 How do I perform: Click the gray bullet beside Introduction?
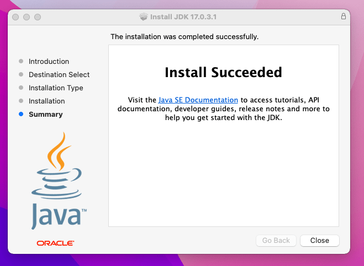(21, 61)
